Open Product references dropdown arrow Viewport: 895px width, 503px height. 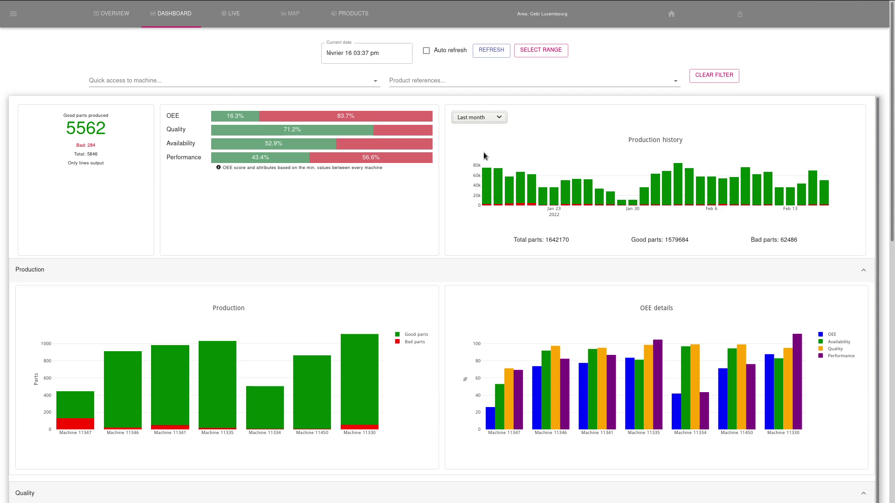coord(675,81)
